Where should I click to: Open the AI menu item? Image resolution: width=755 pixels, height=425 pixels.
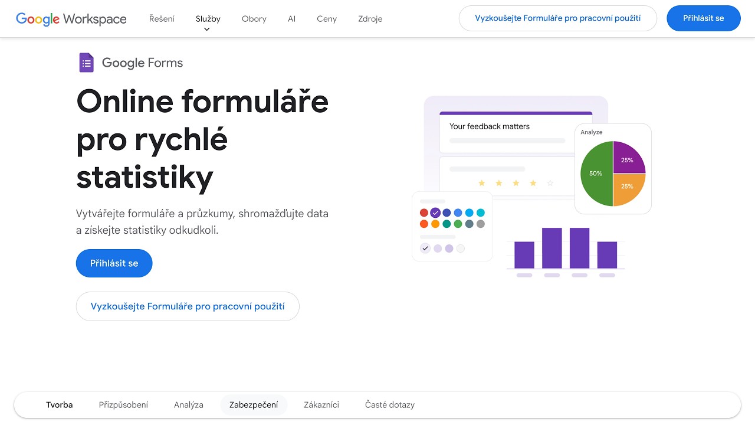pyautogui.click(x=291, y=19)
